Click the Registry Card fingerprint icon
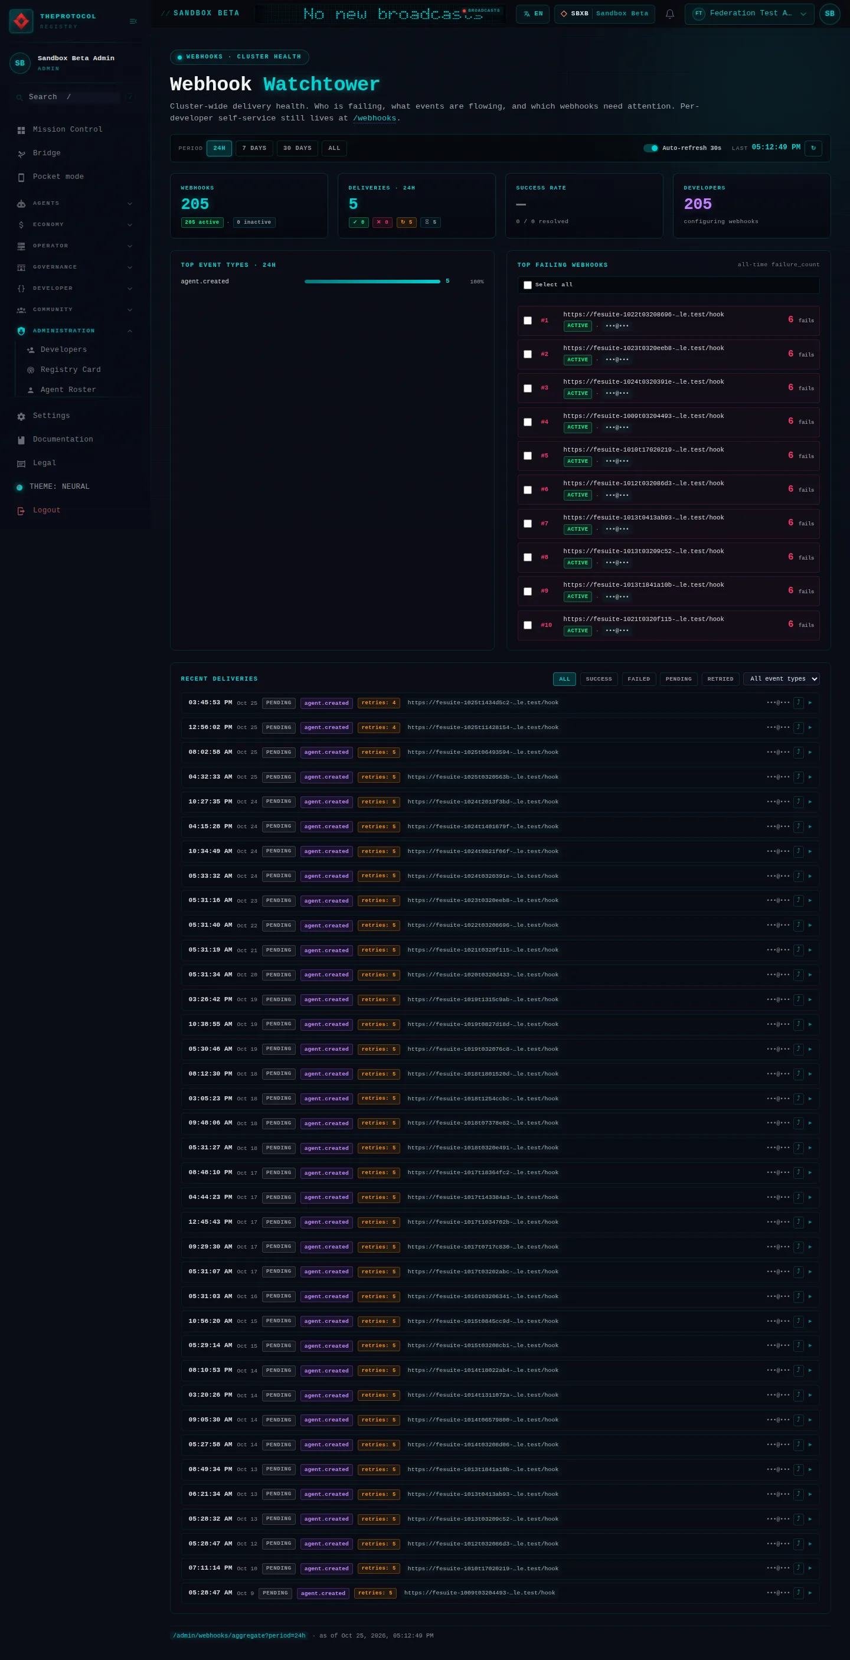 pyautogui.click(x=30, y=370)
